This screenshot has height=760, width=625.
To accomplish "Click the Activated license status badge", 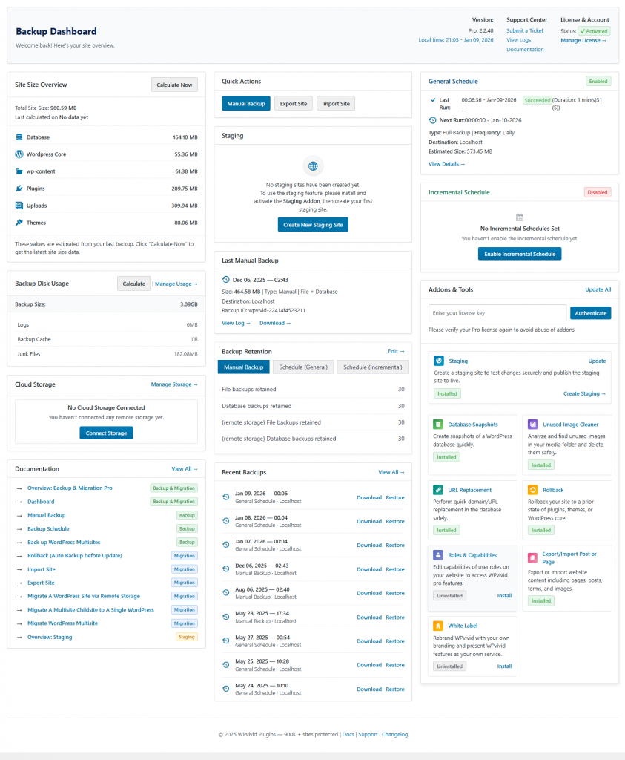I will (592, 32).
